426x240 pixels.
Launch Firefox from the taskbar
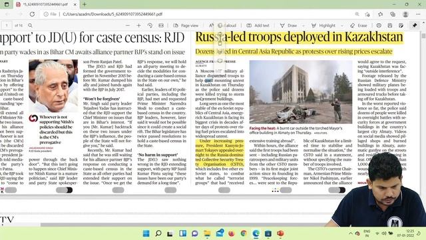pyautogui.click(x=231, y=233)
